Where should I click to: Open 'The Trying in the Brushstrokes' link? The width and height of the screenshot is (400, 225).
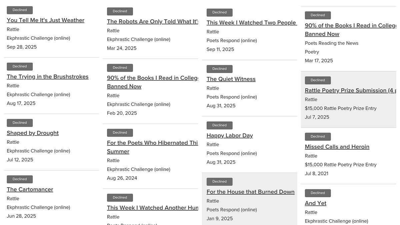tap(48, 76)
